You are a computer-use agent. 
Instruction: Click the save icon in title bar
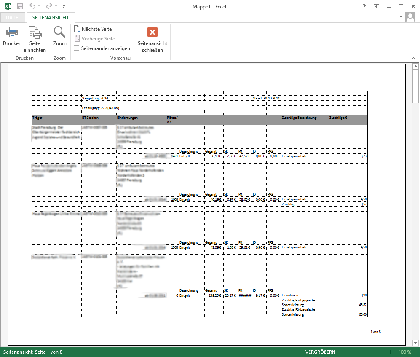(x=20, y=6)
